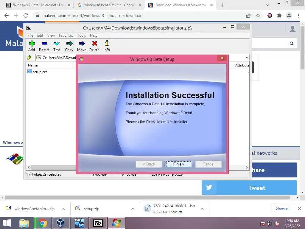Open the Info tool in 7-Zip
The width and height of the screenshot is (305, 229).
coord(107,46)
